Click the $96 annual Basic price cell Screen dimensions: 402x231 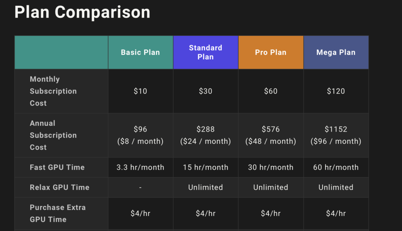[141, 135]
